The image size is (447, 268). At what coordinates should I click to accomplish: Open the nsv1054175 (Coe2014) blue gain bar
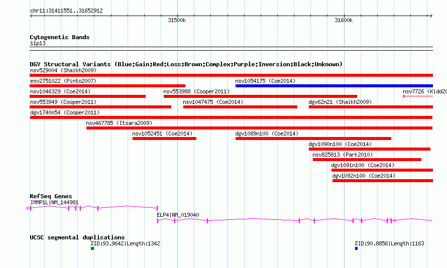point(334,86)
